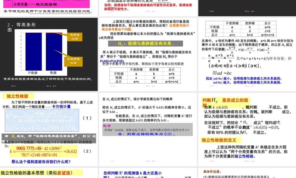Click the blue question 那么这个值到底能告诉我们什么呢？

click(x=41, y=162)
